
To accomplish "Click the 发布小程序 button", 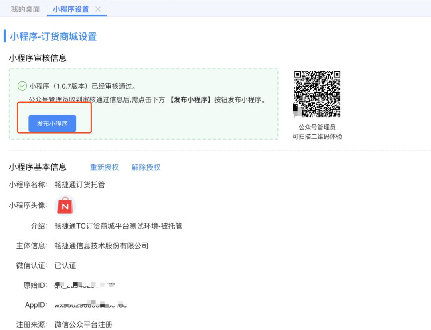I will point(52,123).
